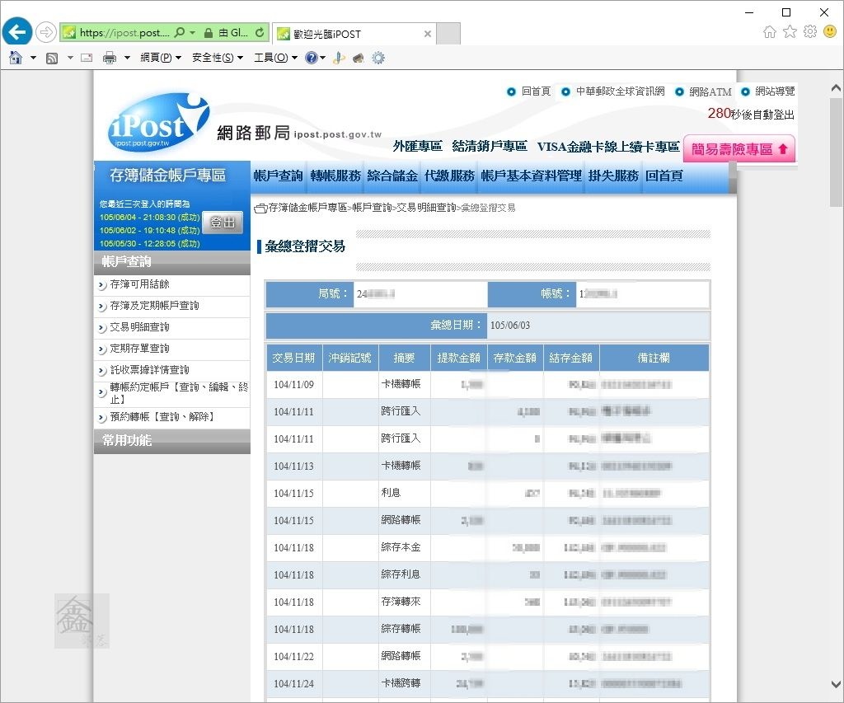844x703 pixels.
Task: Open the 綜合儲金 navigation tab
Action: coord(392,176)
